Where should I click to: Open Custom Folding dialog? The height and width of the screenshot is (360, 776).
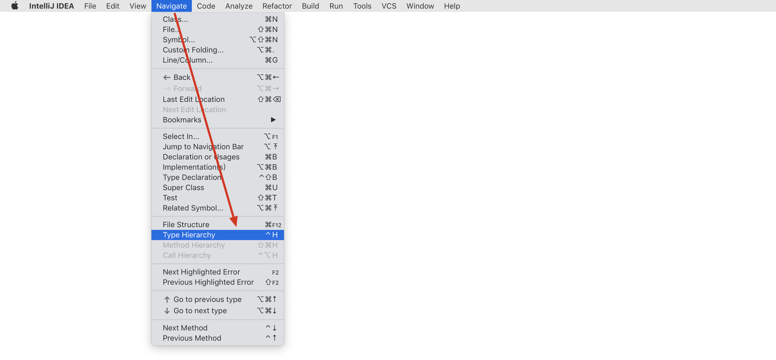pos(193,49)
